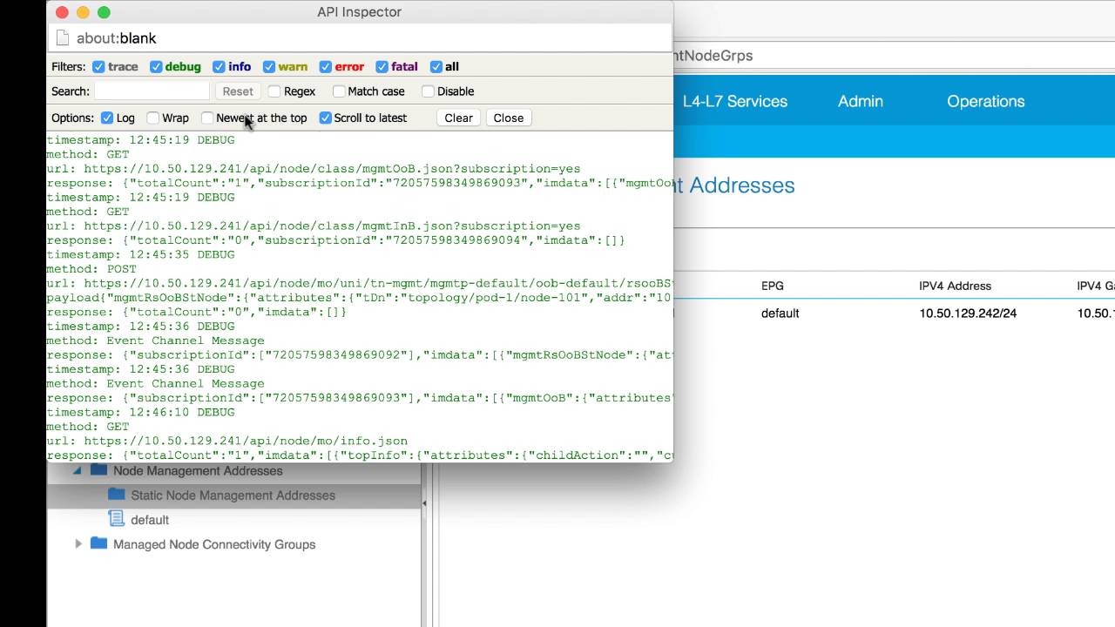Enable the Match case option
1115x627 pixels.
339,91
